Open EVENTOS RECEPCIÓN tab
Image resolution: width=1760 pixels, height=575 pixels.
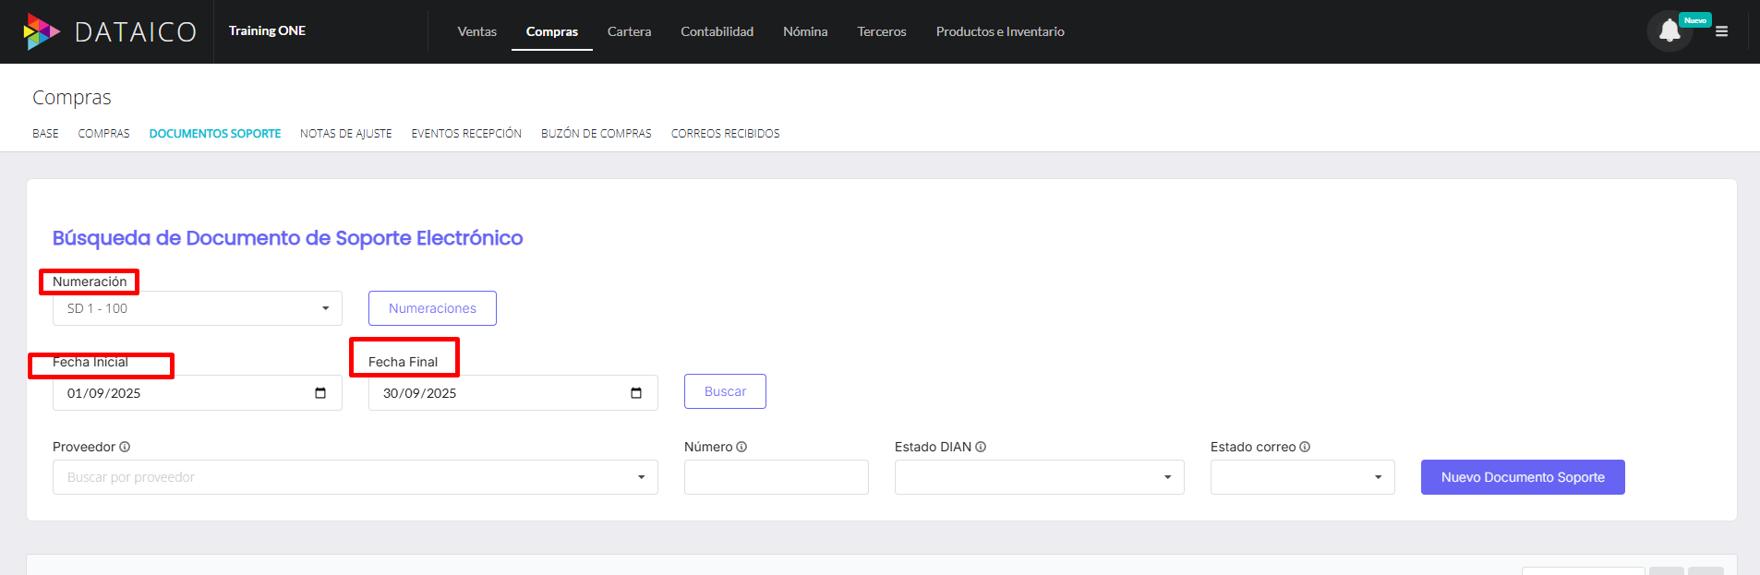pyautogui.click(x=466, y=134)
